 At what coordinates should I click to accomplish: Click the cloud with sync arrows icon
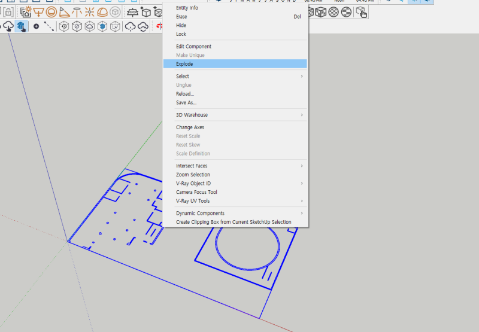click(143, 26)
